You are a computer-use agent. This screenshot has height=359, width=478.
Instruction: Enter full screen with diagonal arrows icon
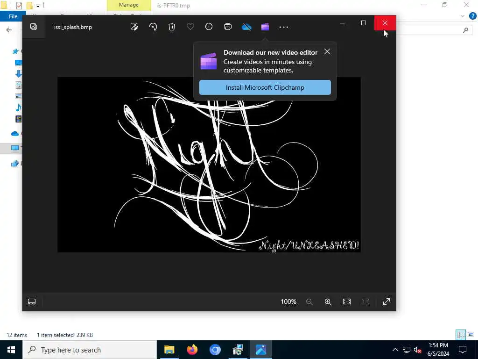click(386, 302)
